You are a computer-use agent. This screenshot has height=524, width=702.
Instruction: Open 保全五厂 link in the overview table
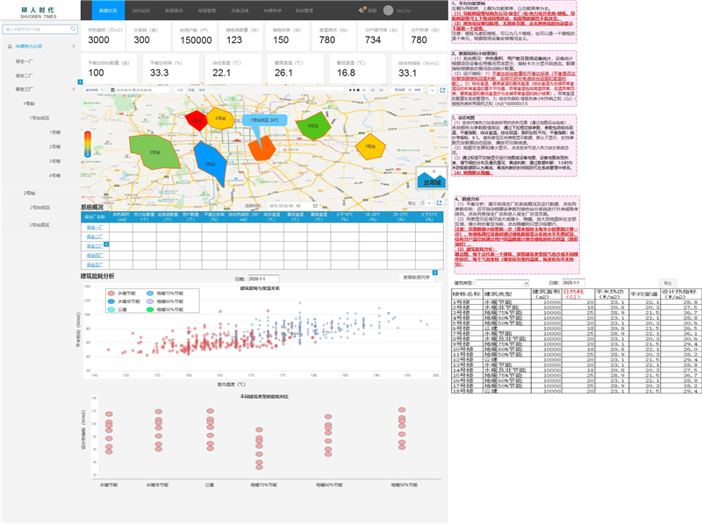click(x=95, y=266)
